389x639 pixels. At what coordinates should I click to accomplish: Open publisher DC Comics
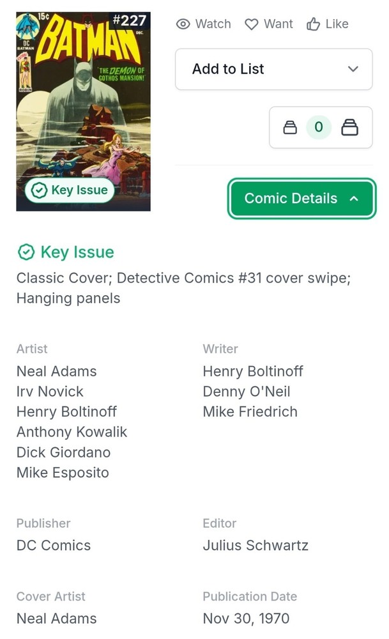[54, 545]
